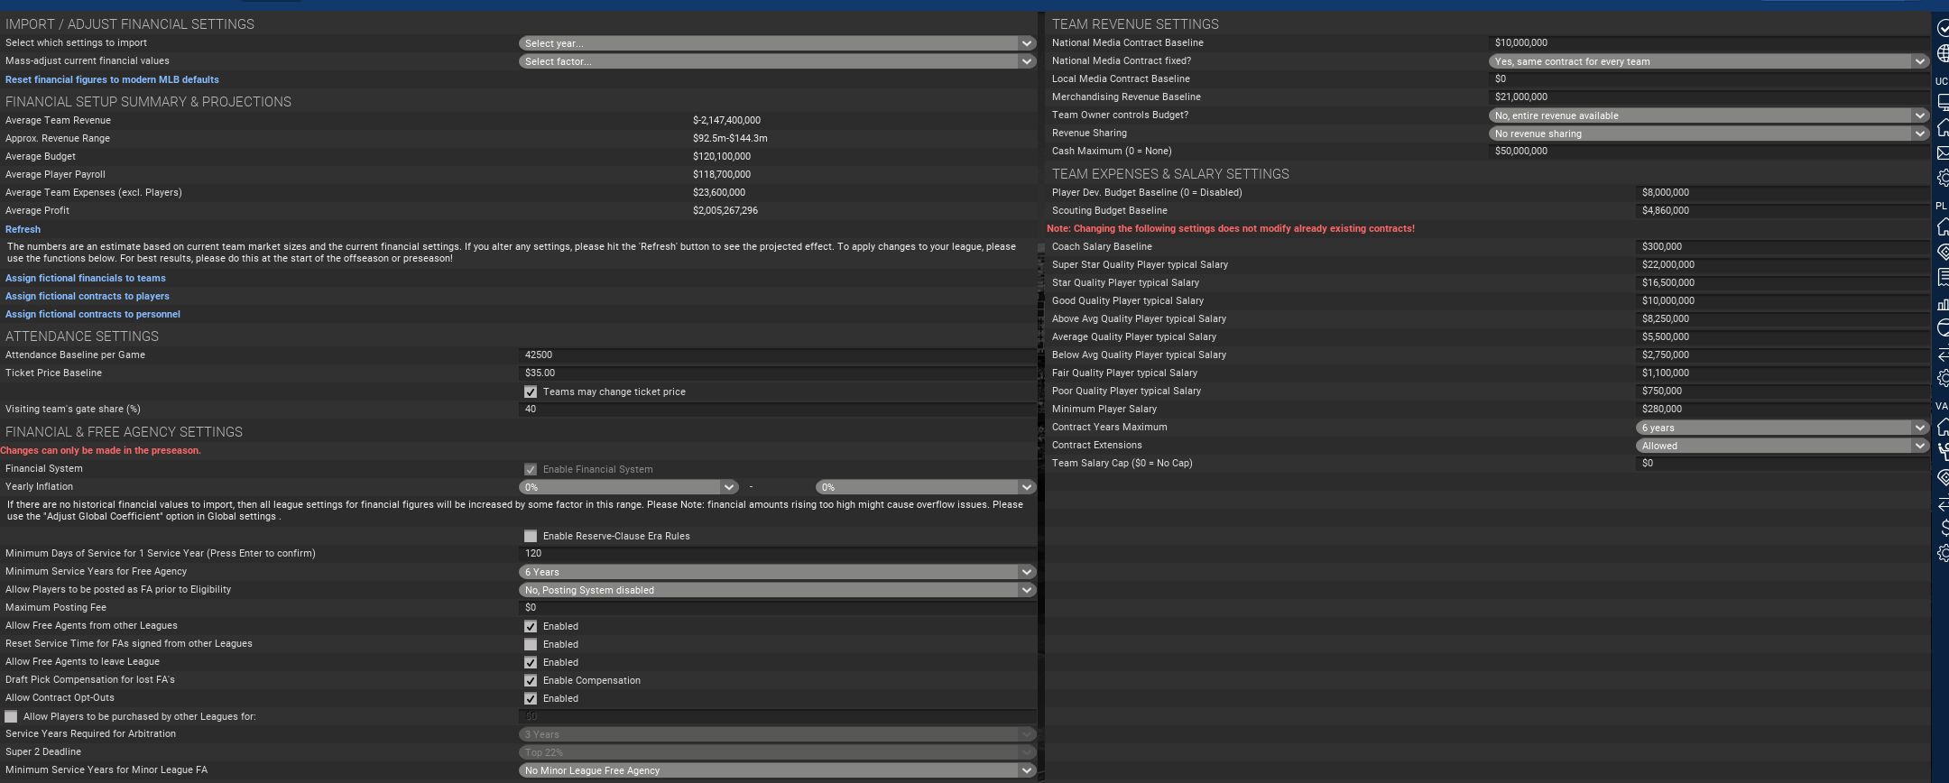Open Team Owner controls Budget dropdown
This screenshot has height=783, width=1949.
tap(1709, 115)
